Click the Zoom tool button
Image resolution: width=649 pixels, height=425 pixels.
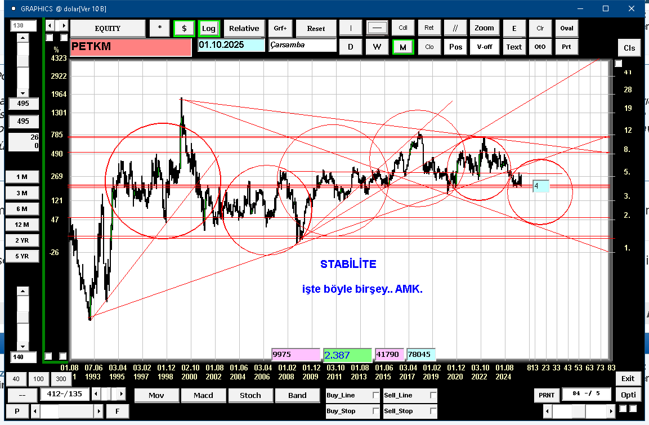coord(484,28)
